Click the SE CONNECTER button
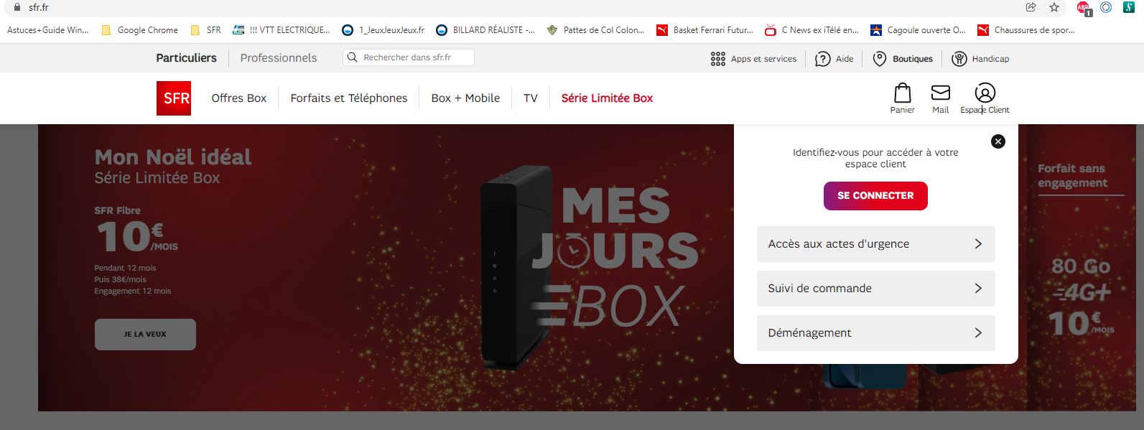1144x430 pixels. pyautogui.click(x=875, y=195)
